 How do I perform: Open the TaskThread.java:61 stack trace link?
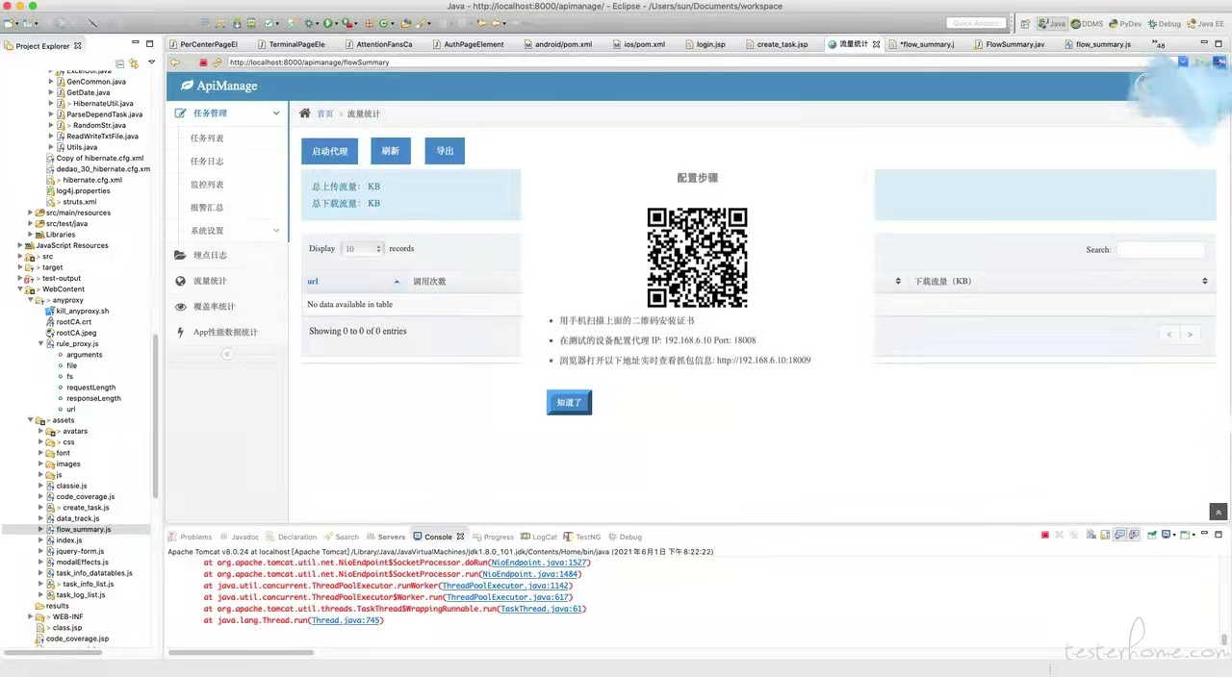[x=542, y=609]
